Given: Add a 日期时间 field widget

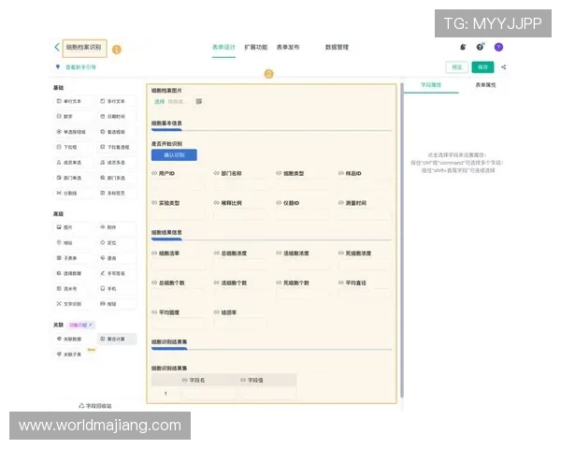Looking at the screenshot, I should pos(117,116).
